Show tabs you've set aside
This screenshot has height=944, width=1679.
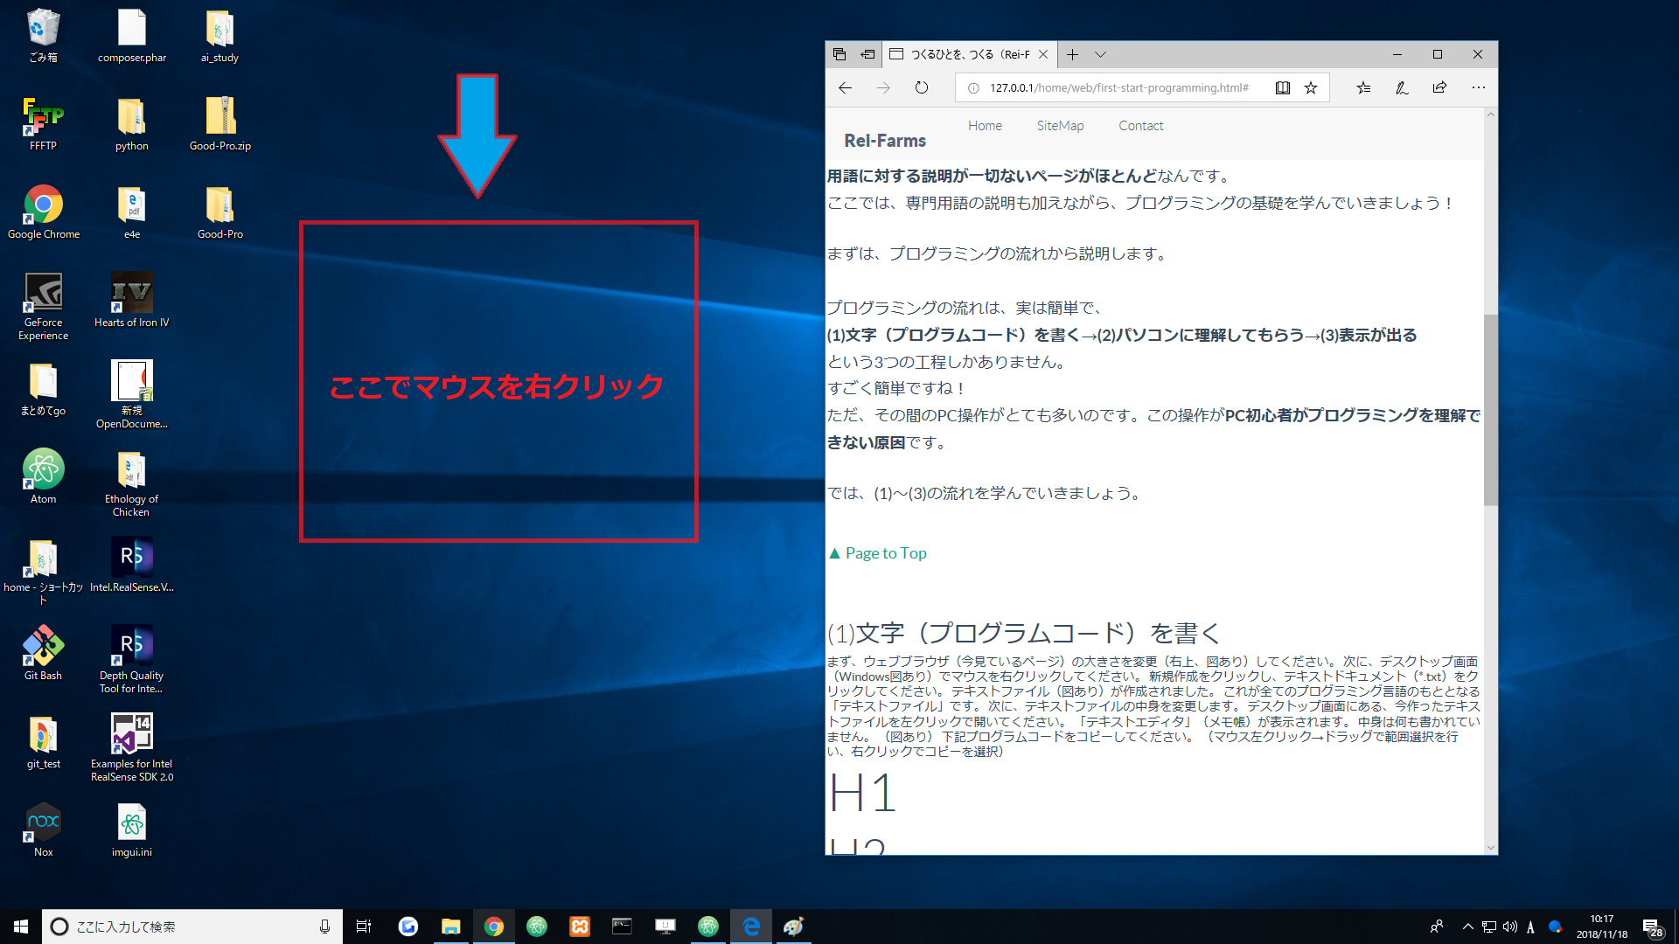[839, 54]
